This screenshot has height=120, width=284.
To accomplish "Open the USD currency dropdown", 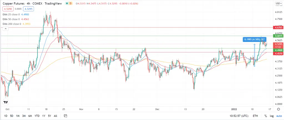I will pyautogui.click(x=278, y=3).
